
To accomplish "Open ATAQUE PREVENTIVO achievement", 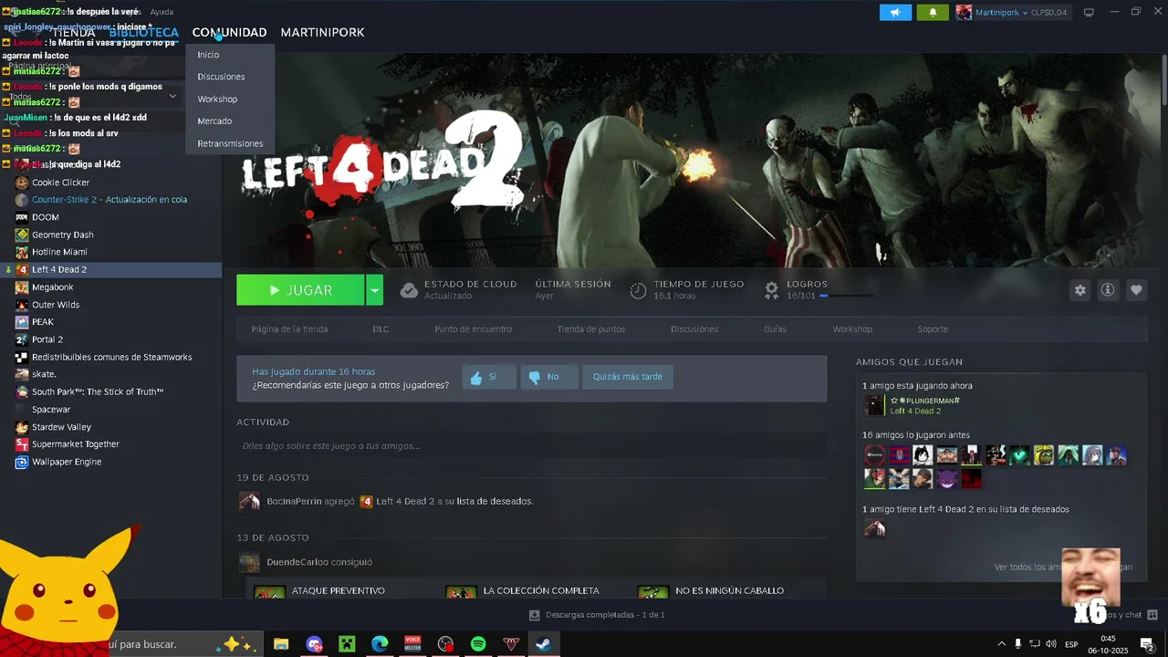I will pyautogui.click(x=339, y=591).
